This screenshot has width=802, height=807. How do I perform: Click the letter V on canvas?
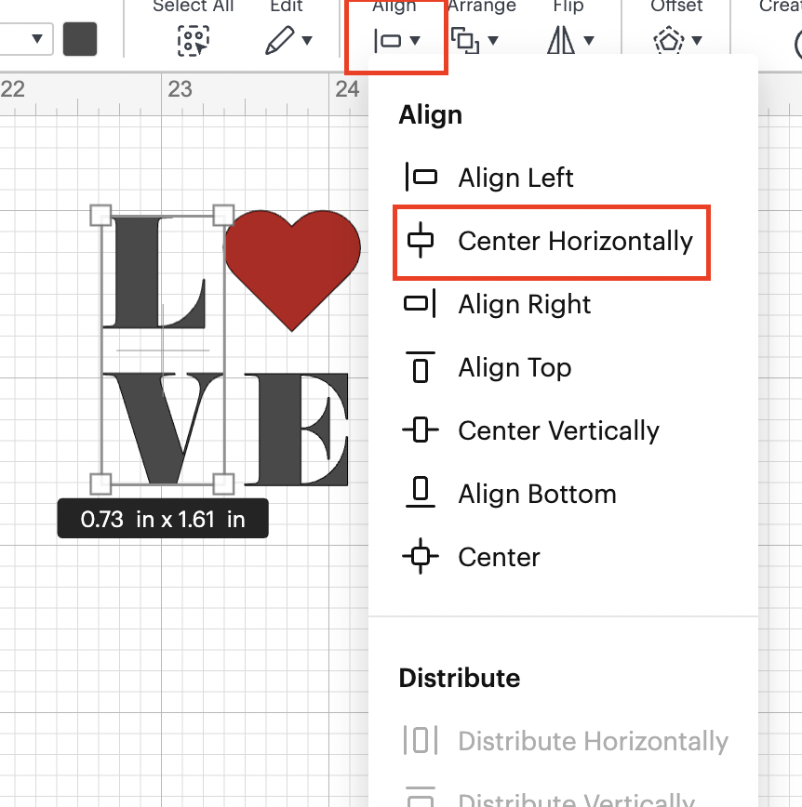click(x=163, y=423)
